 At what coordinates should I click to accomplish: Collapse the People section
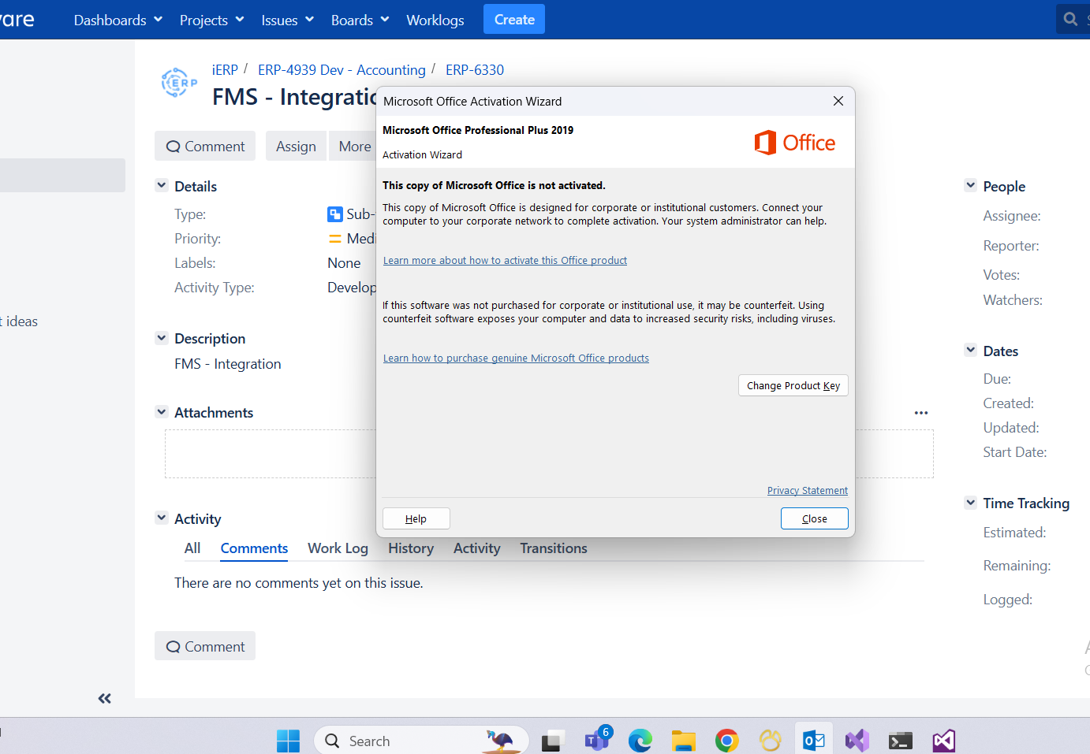(971, 186)
